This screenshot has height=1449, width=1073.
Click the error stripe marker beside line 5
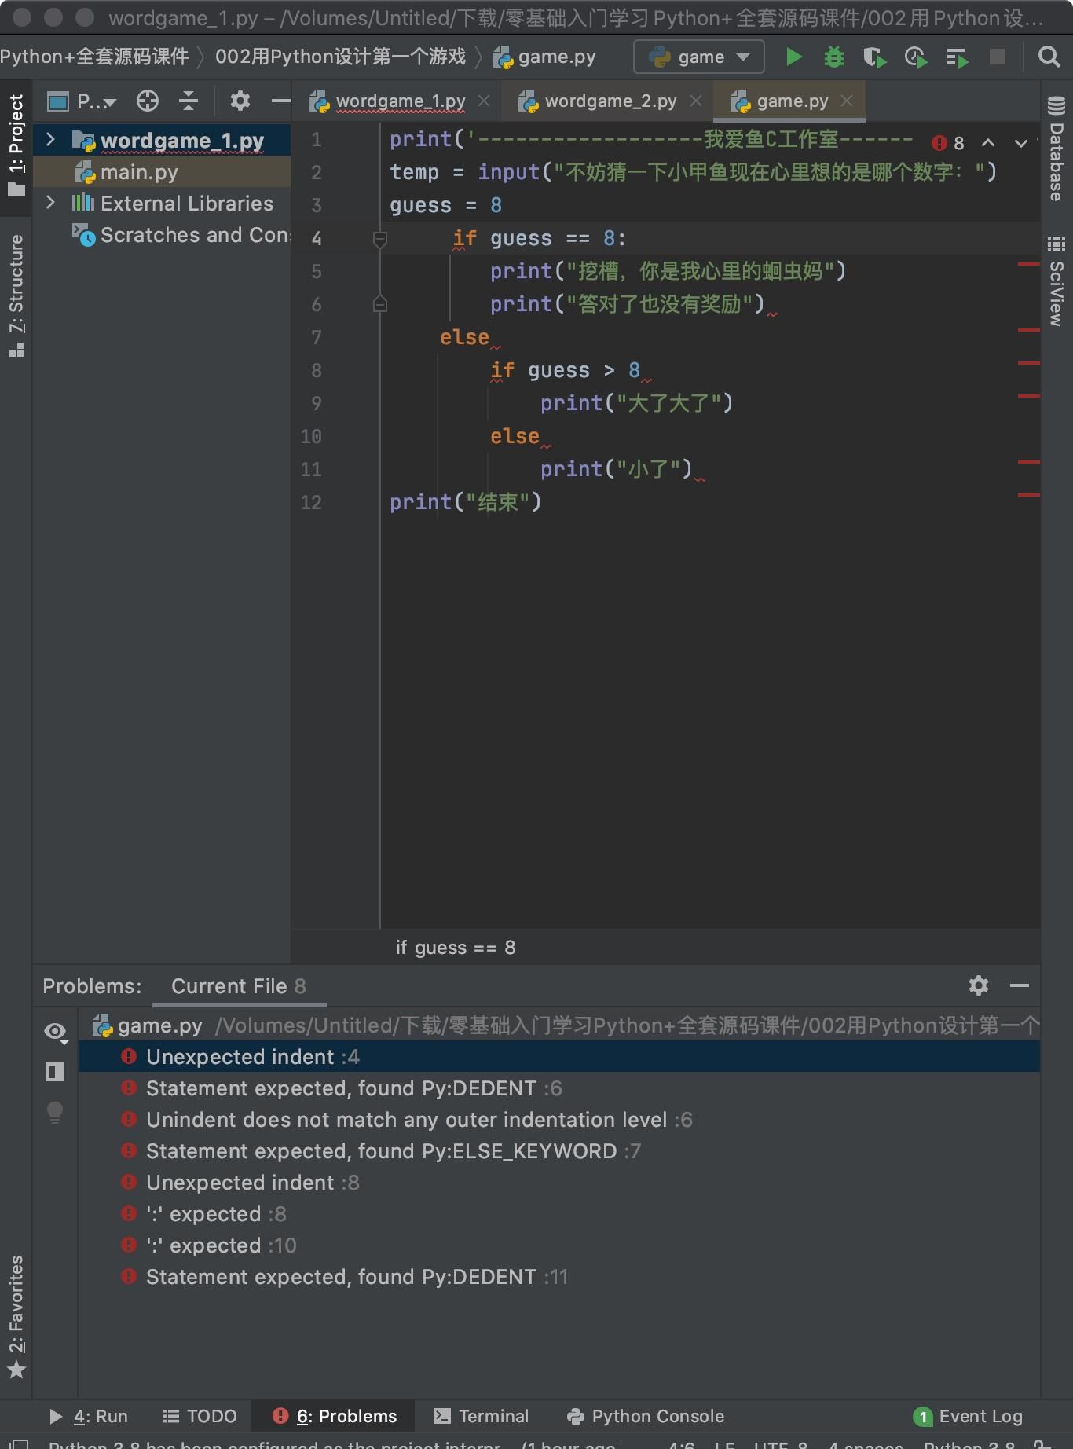coord(1028,265)
